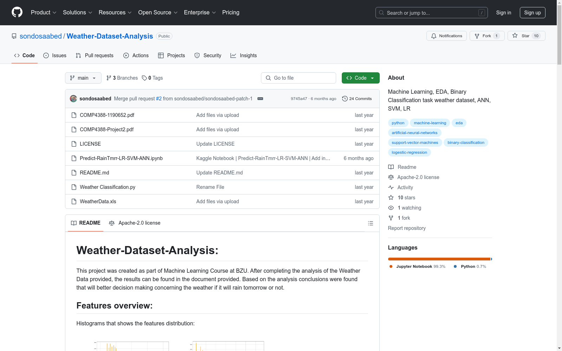Click the Code tab
The image size is (562, 351).
coord(25,55)
